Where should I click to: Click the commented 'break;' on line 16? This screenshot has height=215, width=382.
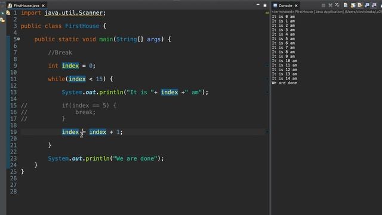click(85, 112)
